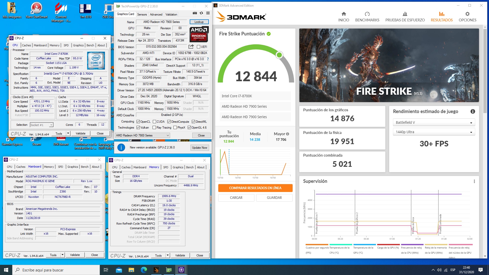Screen dimensions: 489x275
Task: Click BIOS export share icon in GPU-Z
Action: (191, 47)
